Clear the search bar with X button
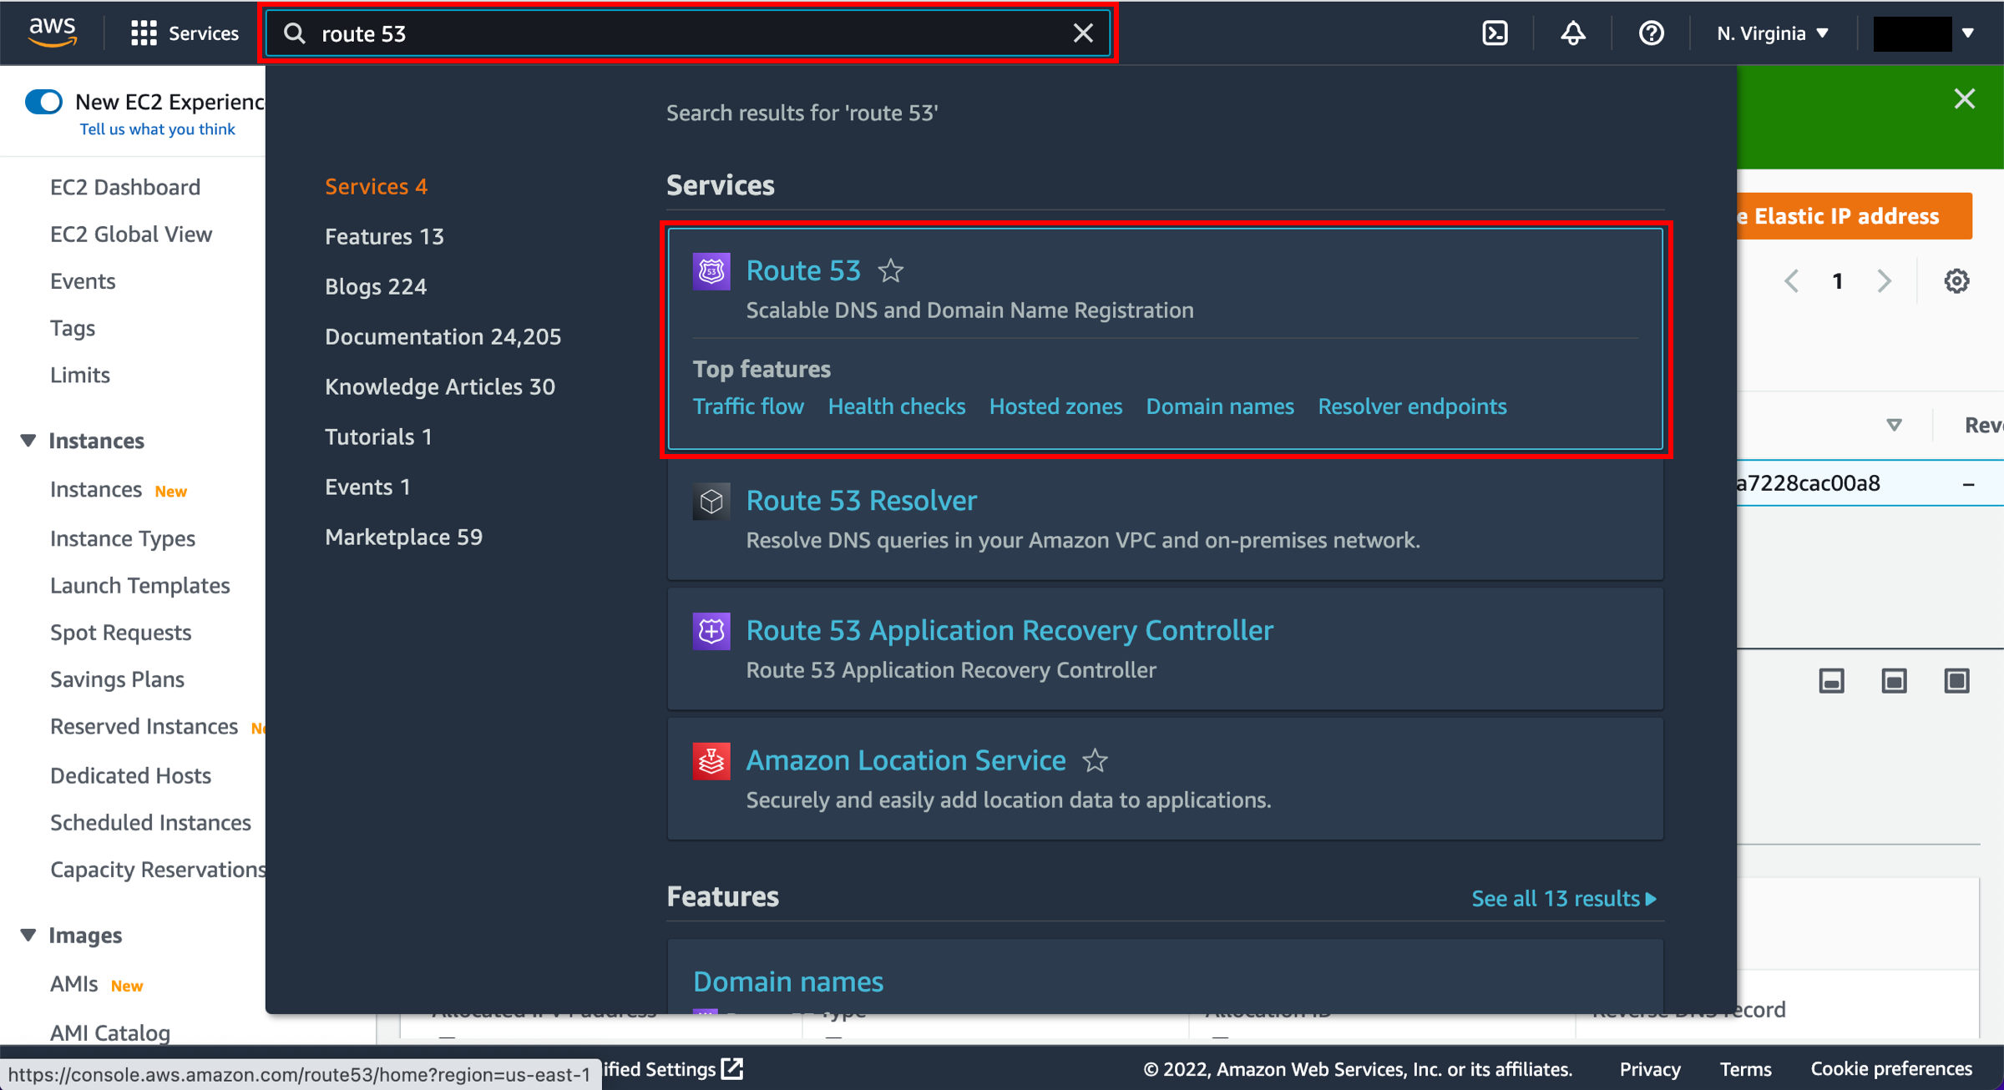The width and height of the screenshot is (2004, 1090). click(x=1085, y=33)
